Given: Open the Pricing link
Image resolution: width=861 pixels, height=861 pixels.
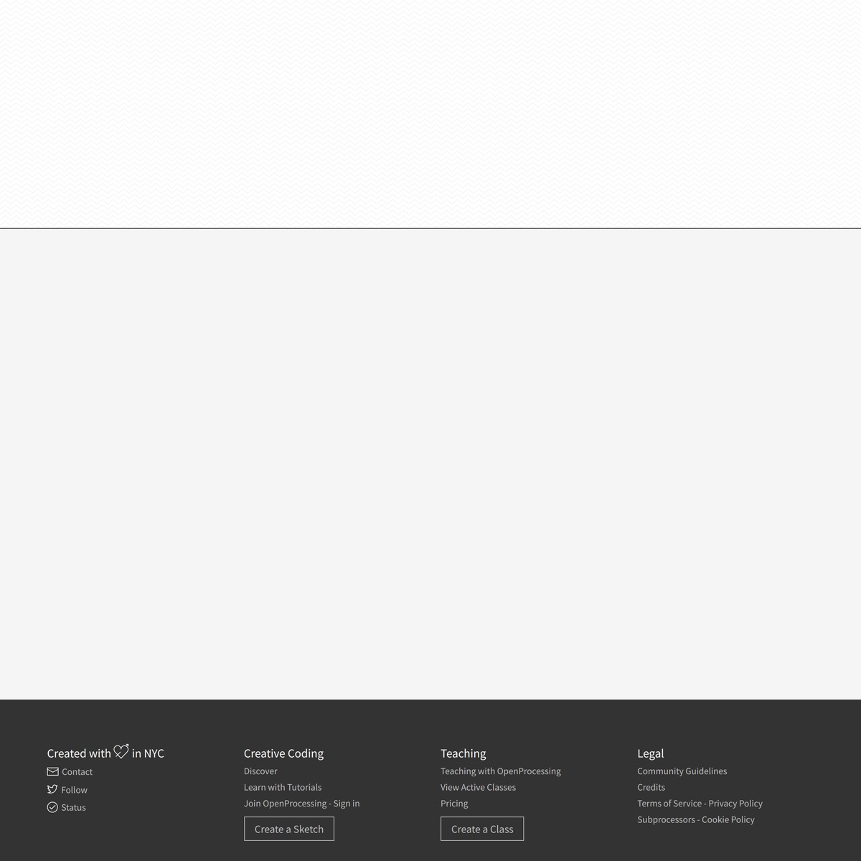Looking at the screenshot, I should 454,804.
